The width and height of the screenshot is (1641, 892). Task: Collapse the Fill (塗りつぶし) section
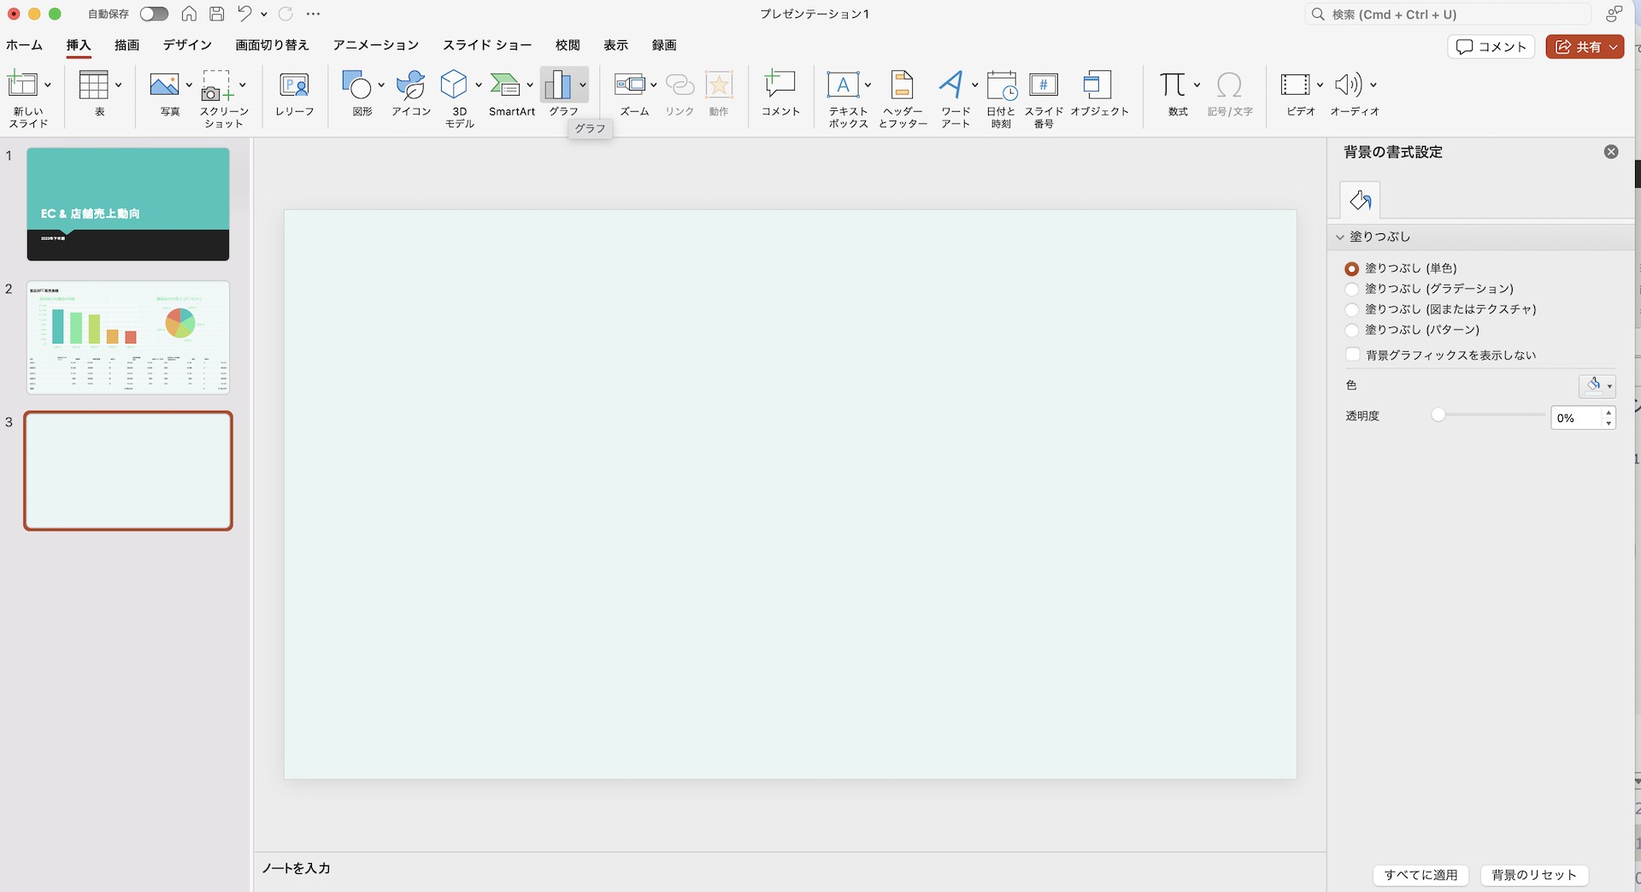(x=1340, y=237)
